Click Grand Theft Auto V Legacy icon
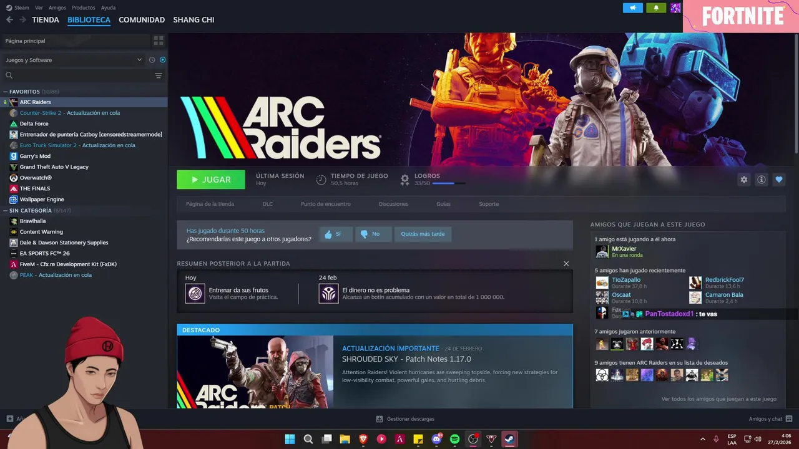This screenshot has width=799, height=449. tap(14, 167)
